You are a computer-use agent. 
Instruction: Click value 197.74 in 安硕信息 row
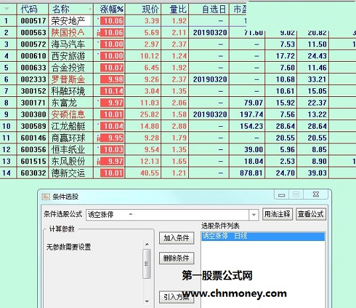251,114
